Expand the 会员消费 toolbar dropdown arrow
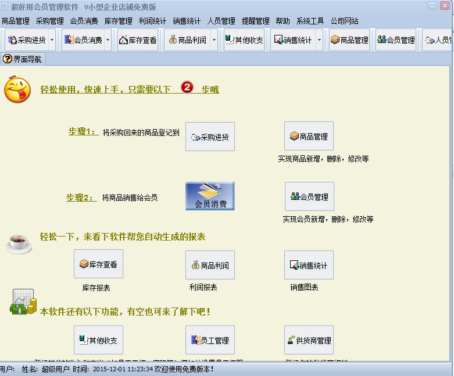This screenshot has height=376, width=454. 108,40
